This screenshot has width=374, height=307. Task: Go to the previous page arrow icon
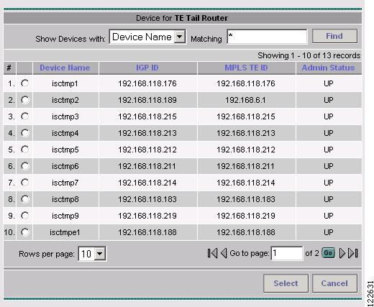coord(224,253)
